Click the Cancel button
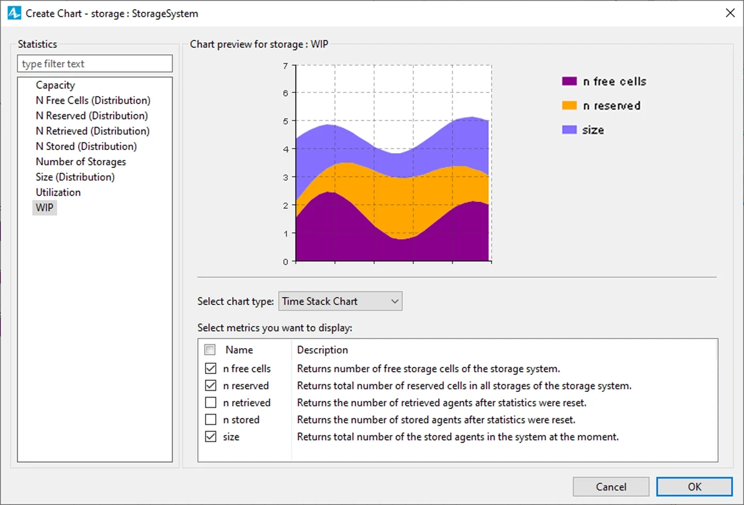744x505 pixels. point(611,486)
